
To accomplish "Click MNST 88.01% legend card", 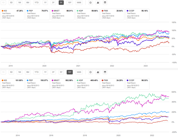I will pyautogui.click(x=62, y=14).
